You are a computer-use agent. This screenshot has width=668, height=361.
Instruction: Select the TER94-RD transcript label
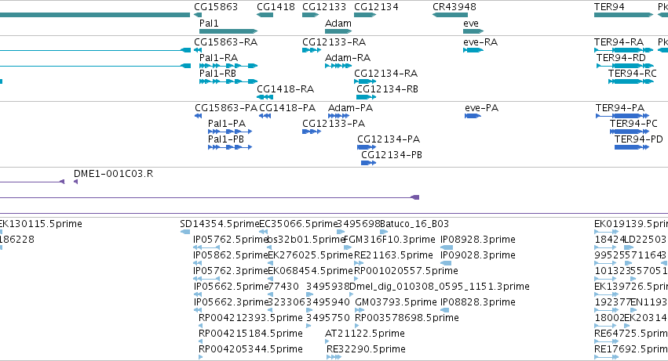point(621,57)
